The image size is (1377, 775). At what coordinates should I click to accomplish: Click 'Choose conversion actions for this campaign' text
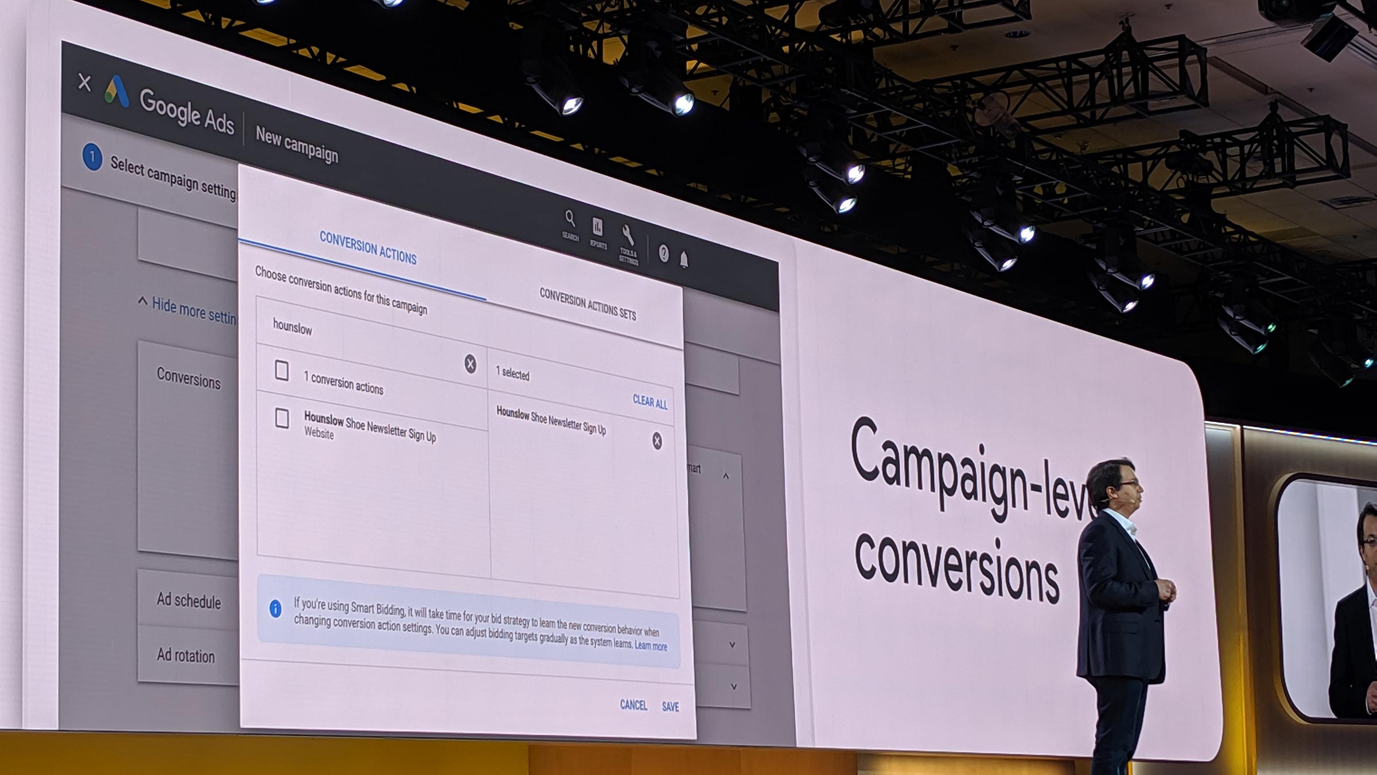[x=341, y=290]
